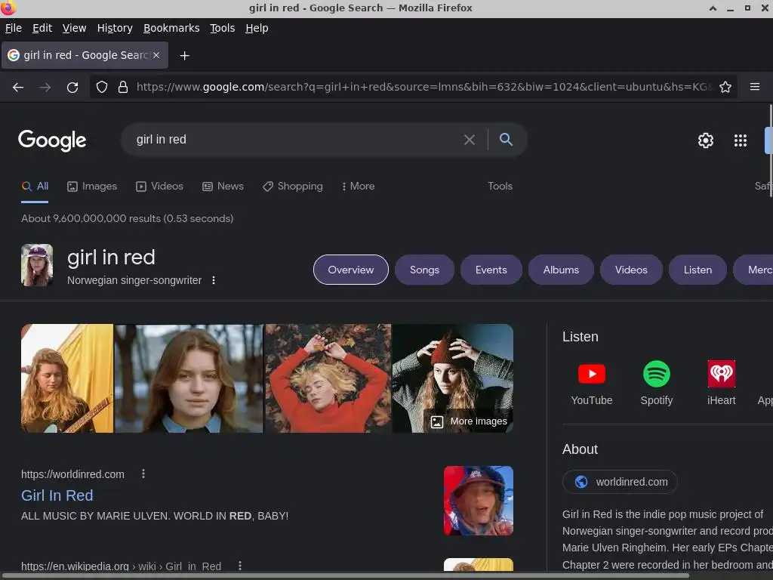Open photo of girl with guitar

click(67, 378)
